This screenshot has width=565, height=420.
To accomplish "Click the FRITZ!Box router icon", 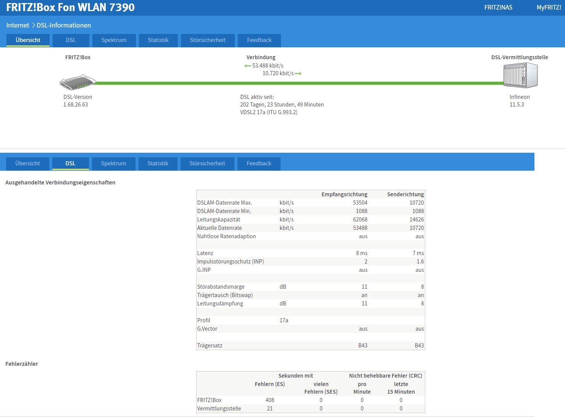I will pos(78,82).
